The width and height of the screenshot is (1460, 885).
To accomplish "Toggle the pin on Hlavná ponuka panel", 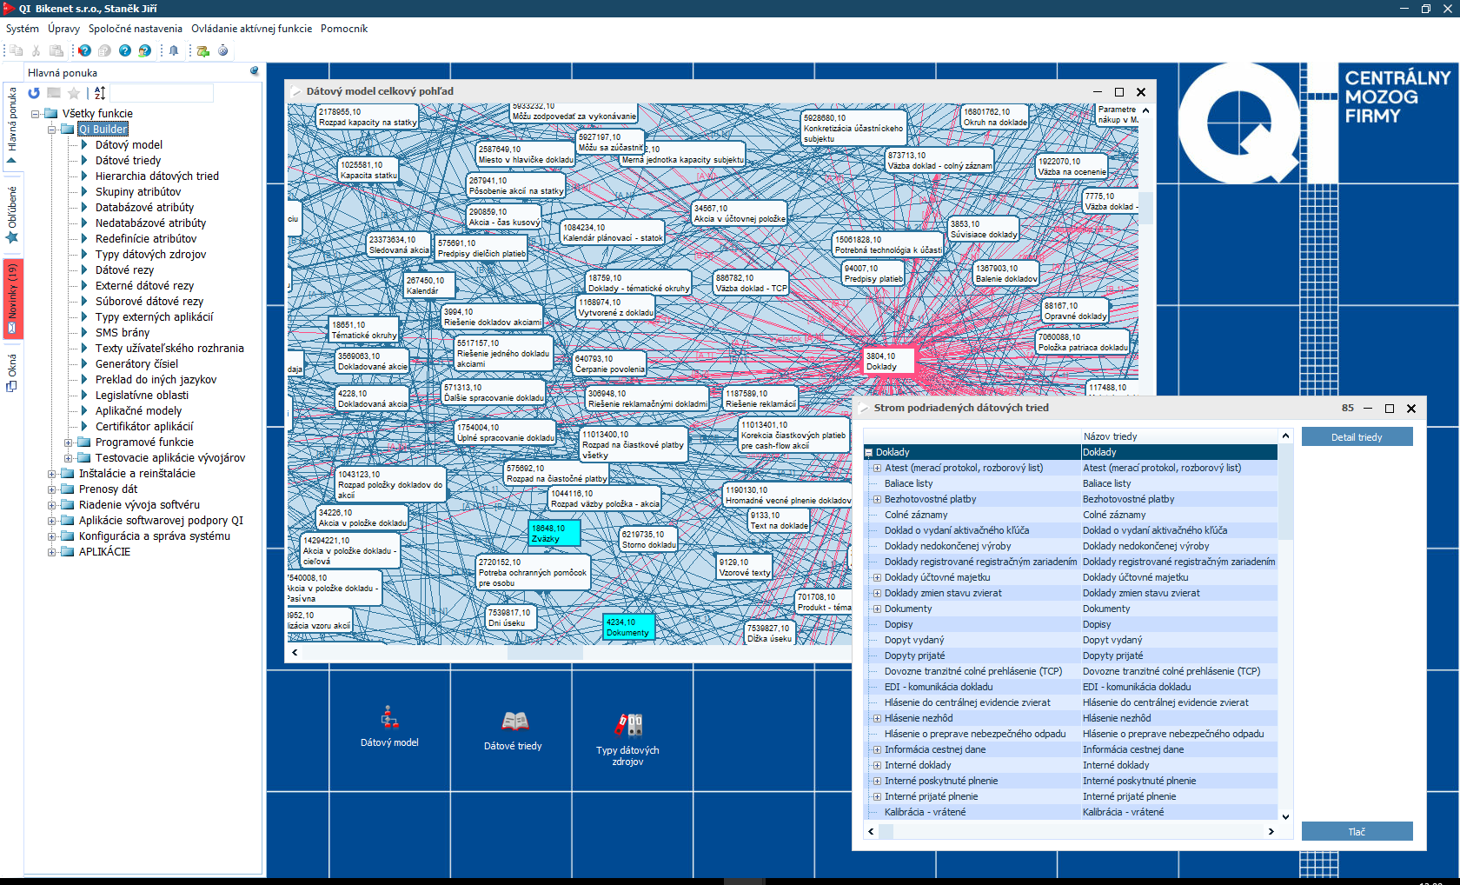I will coord(254,71).
